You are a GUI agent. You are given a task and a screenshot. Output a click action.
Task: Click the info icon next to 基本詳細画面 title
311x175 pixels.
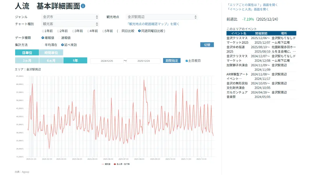tap(83, 6)
